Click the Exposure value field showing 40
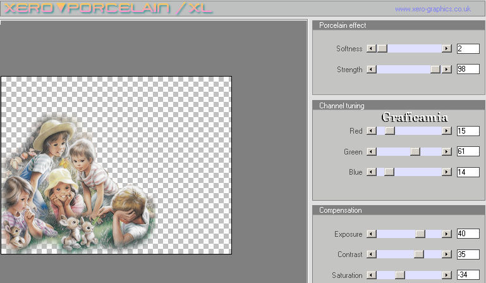Screen dimensions: 486x283 (x=468, y=234)
